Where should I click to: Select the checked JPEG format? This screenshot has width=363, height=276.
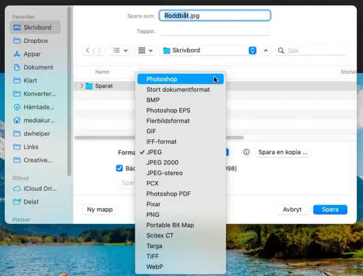[x=180, y=152]
